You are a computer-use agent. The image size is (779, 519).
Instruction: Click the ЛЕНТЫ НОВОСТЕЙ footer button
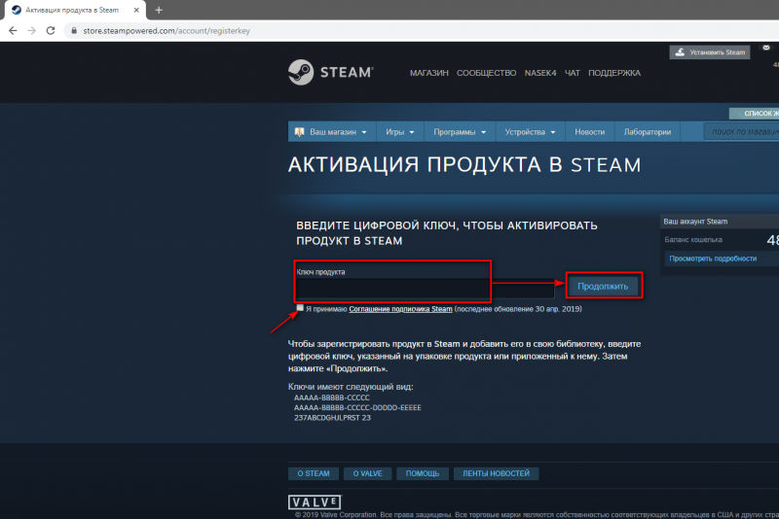coord(496,473)
